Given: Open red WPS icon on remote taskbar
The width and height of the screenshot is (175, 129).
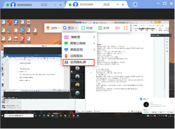Looking at the screenshot, I should coord(69,116).
